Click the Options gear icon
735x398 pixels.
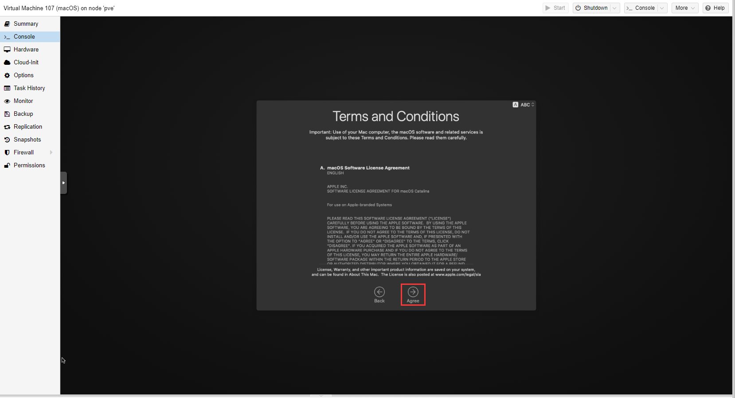click(x=7, y=75)
